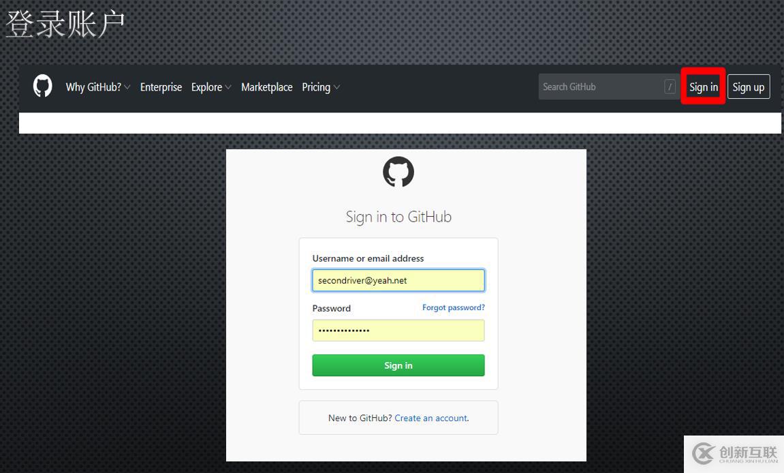Viewport: 784px width, 473px height.
Task: Click the Password field
Action: (x=398, y=331)
